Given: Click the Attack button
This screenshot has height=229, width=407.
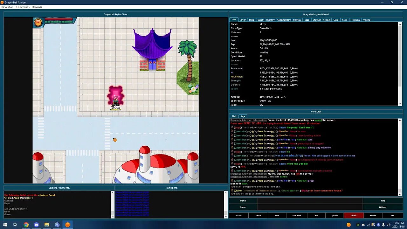Looking at the screenshot, I should [238, 215].
